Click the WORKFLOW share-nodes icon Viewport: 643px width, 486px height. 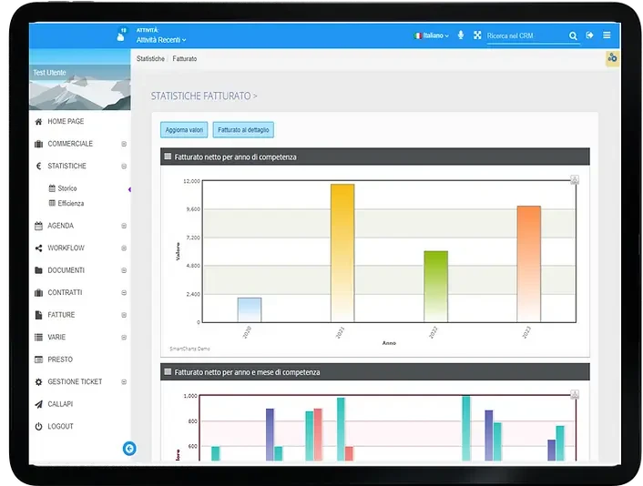click(38, 248)
